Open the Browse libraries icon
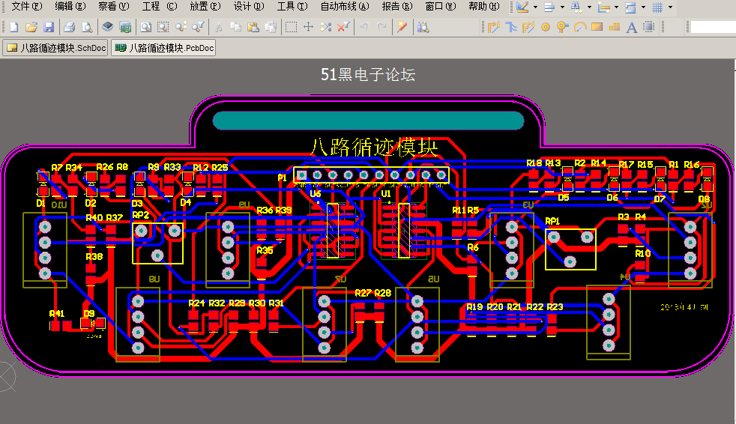 [423, 27]
